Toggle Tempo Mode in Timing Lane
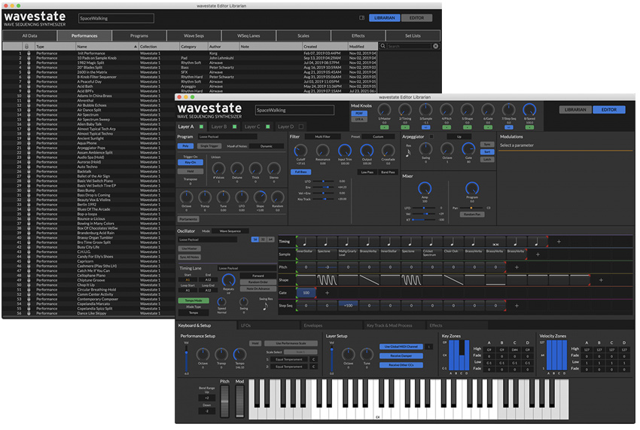The height and width of the screenshot is (430, 640). point(194,300)
